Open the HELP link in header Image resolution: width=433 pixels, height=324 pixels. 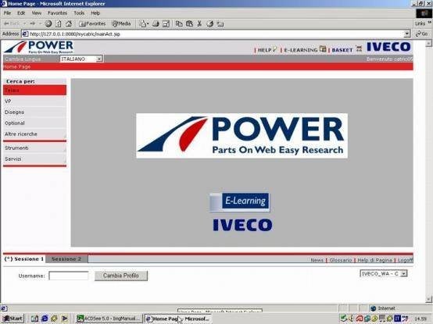[264, 50]
